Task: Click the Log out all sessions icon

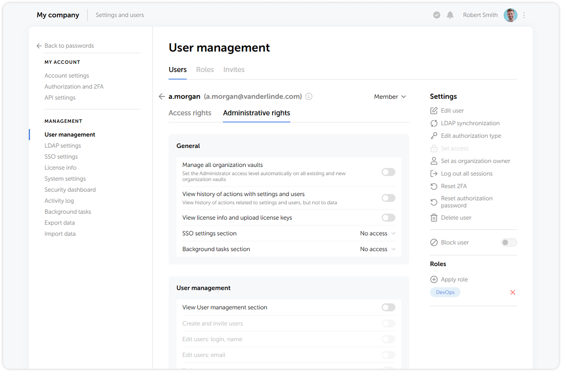Action: click(x=434, y=173)
